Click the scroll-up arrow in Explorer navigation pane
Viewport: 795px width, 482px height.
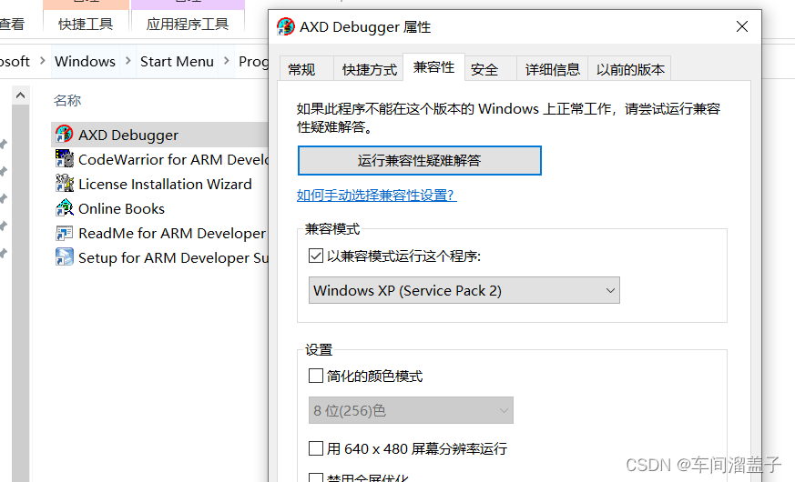pos(20,95)
